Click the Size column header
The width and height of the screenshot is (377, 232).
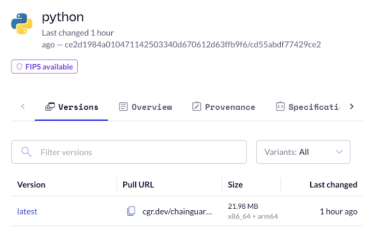pyautogui.click(x=235, y=185)
